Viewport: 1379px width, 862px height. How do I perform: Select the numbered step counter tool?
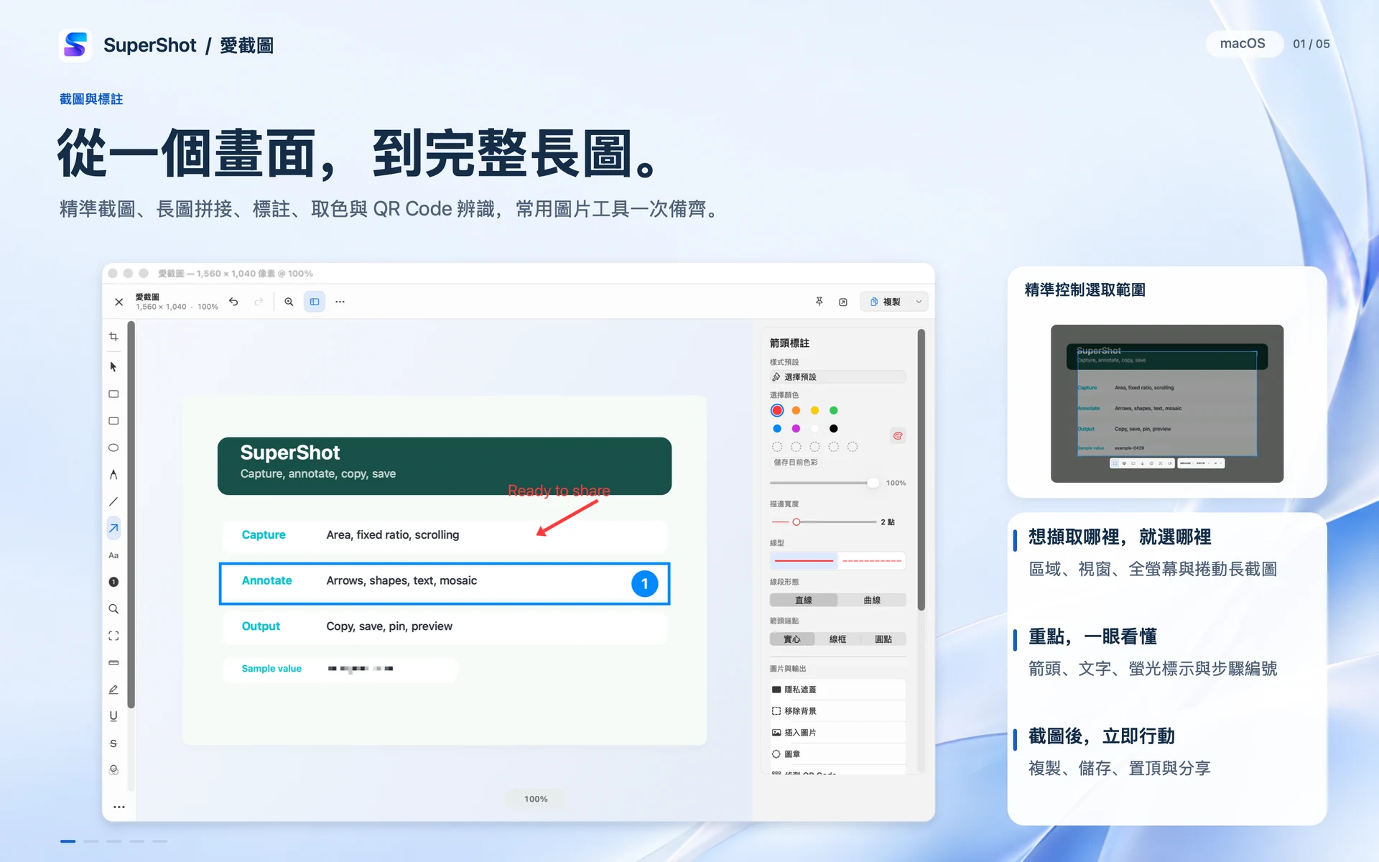(x=113, y=582)
